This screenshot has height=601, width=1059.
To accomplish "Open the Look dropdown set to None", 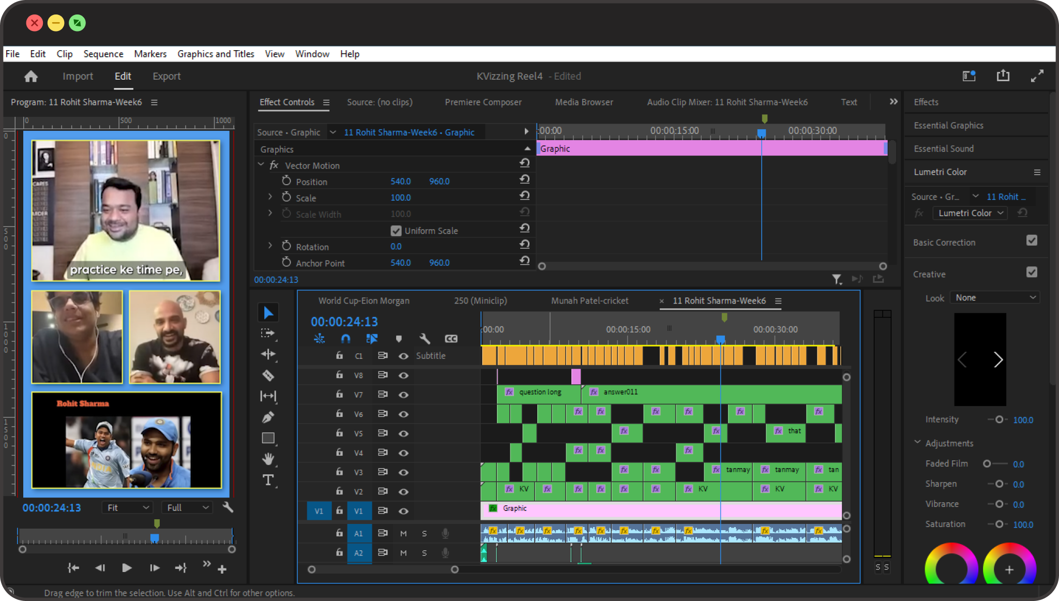I will pos(994,297).
